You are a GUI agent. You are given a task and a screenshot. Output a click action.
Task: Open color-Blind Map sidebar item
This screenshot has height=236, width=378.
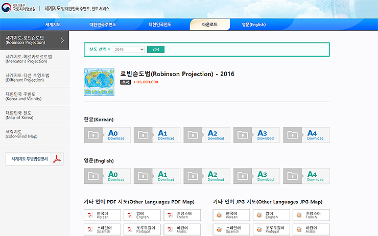34,134
